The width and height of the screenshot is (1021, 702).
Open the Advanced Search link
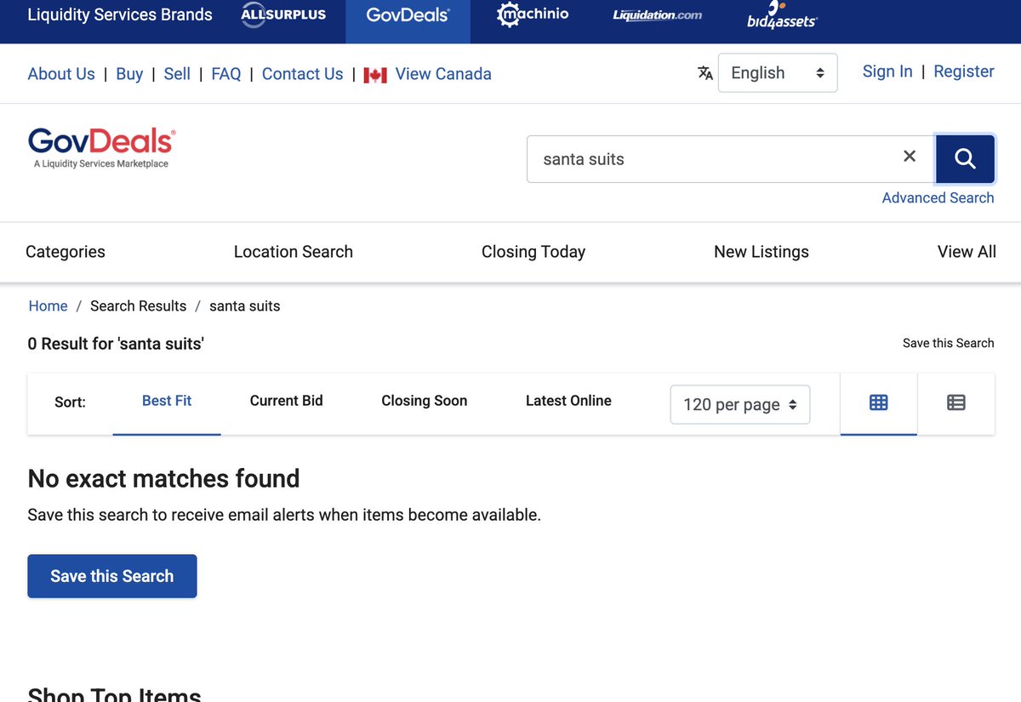(938, 197)
